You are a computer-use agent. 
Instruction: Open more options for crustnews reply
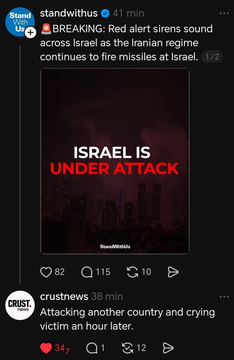tap(224, 296)
